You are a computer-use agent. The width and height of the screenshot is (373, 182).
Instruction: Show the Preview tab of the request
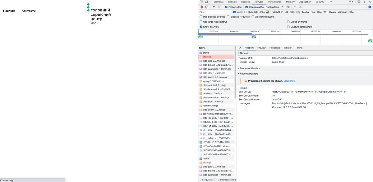pyautogui.click(x=261, y=48)
